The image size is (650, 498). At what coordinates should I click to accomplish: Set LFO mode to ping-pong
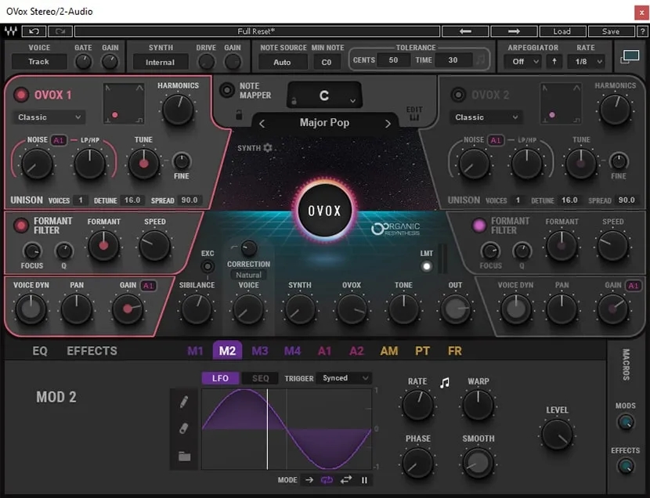345,480
